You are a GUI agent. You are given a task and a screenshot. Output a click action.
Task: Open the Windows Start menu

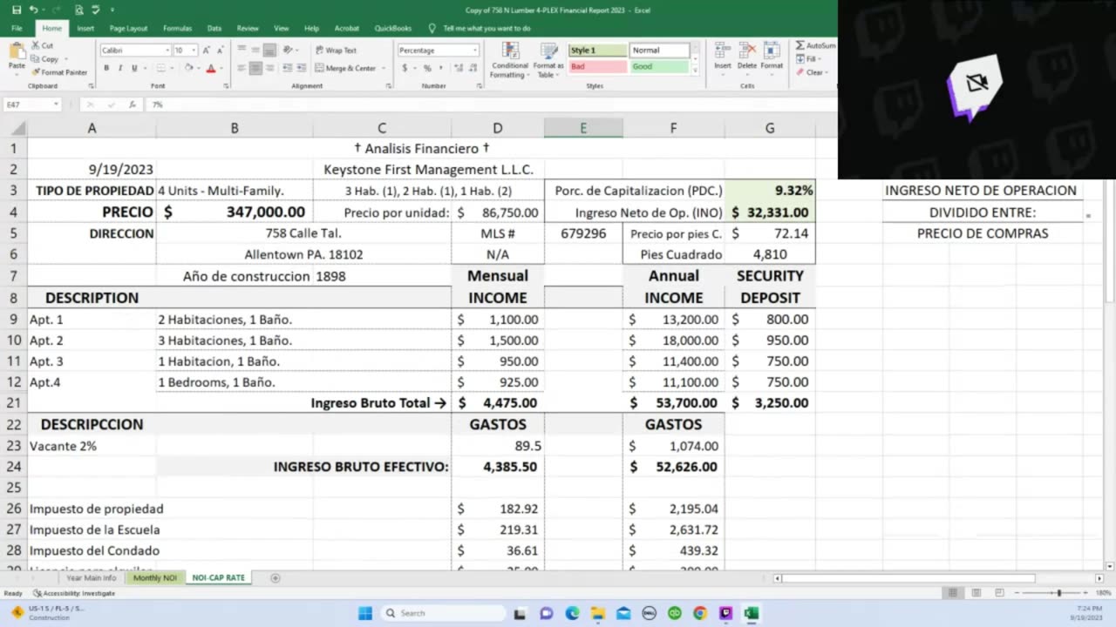click(365, 613)
